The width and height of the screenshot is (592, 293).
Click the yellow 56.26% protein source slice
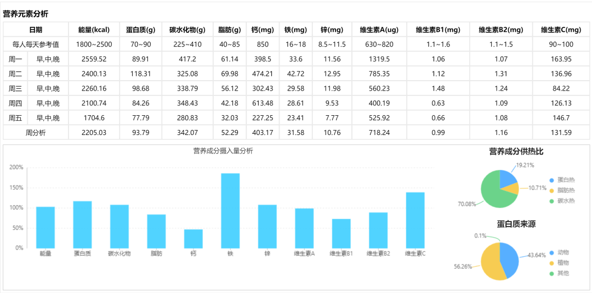tap(491, 263)
